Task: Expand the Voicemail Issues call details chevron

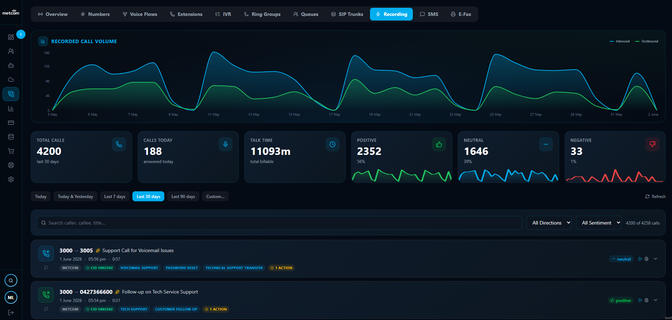Action: click(655, 259)
